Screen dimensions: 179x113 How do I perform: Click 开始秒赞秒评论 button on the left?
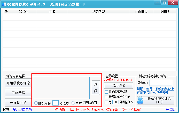click(x=18, y=83)
